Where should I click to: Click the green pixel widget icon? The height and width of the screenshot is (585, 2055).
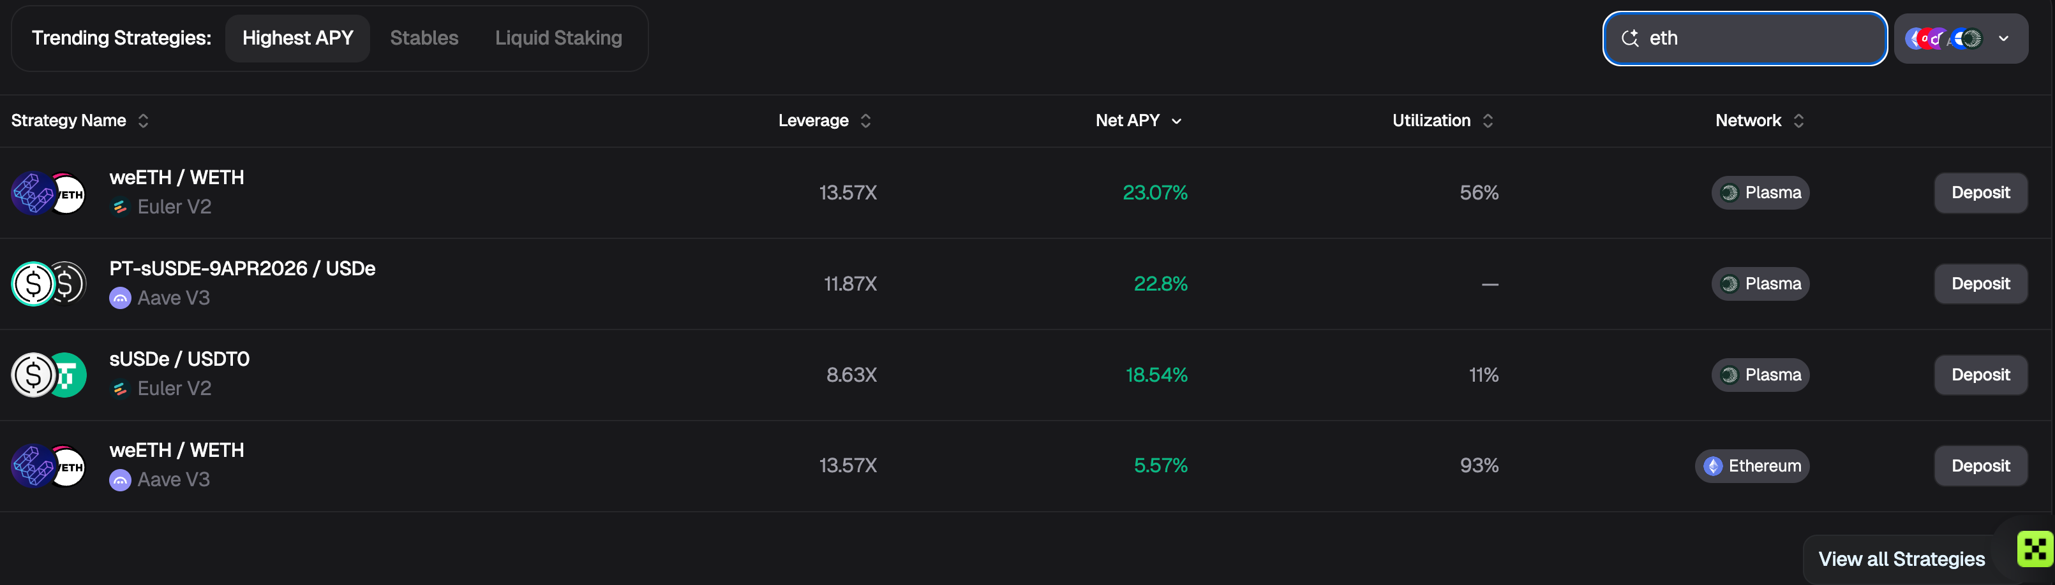pos(2035,549)
